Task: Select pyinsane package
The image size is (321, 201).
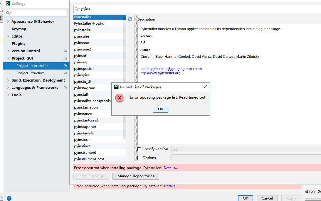Action: point(100,43)
